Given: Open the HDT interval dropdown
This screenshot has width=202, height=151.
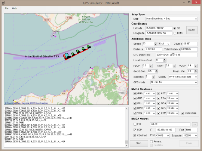Looking at the screenshot, I should click(172, 94).
